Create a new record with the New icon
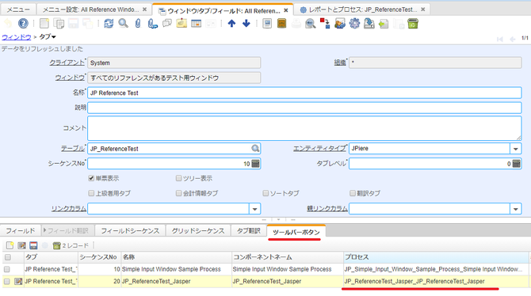Image resolution: width=531 pixels, height=296 pixels. click(x=44, y=23)
